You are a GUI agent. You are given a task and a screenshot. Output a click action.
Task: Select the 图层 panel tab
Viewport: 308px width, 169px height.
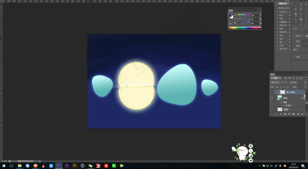tap(272, 75)
